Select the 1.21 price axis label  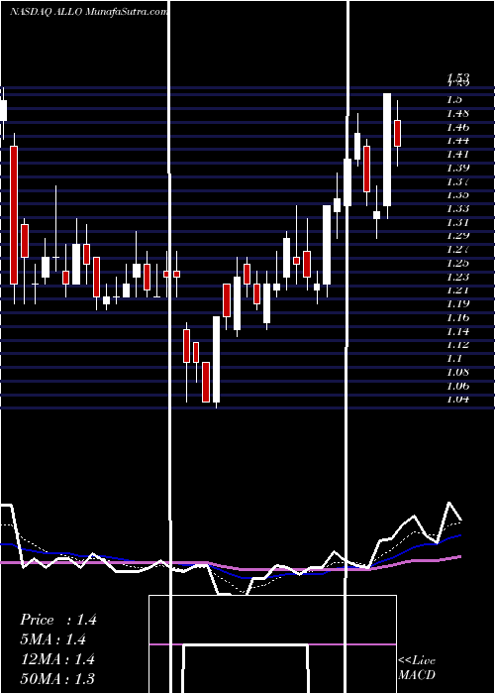(458, 289)
